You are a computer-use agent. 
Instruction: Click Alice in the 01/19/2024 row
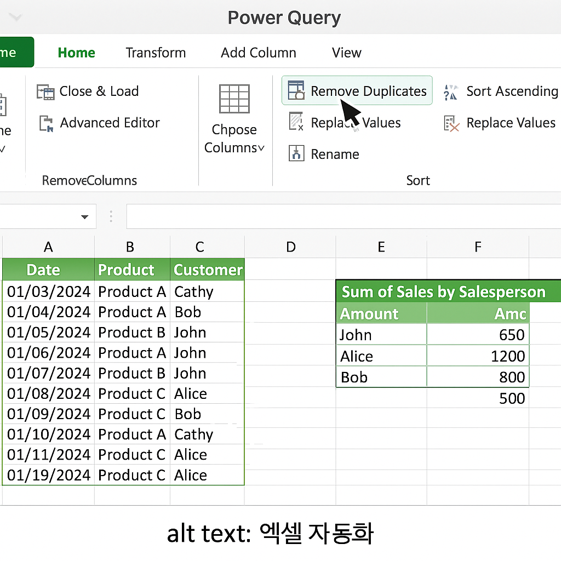click(x=207, y=475)
